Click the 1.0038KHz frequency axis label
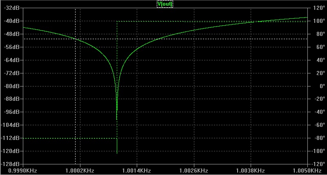327x175 pixels. point(251,171)
